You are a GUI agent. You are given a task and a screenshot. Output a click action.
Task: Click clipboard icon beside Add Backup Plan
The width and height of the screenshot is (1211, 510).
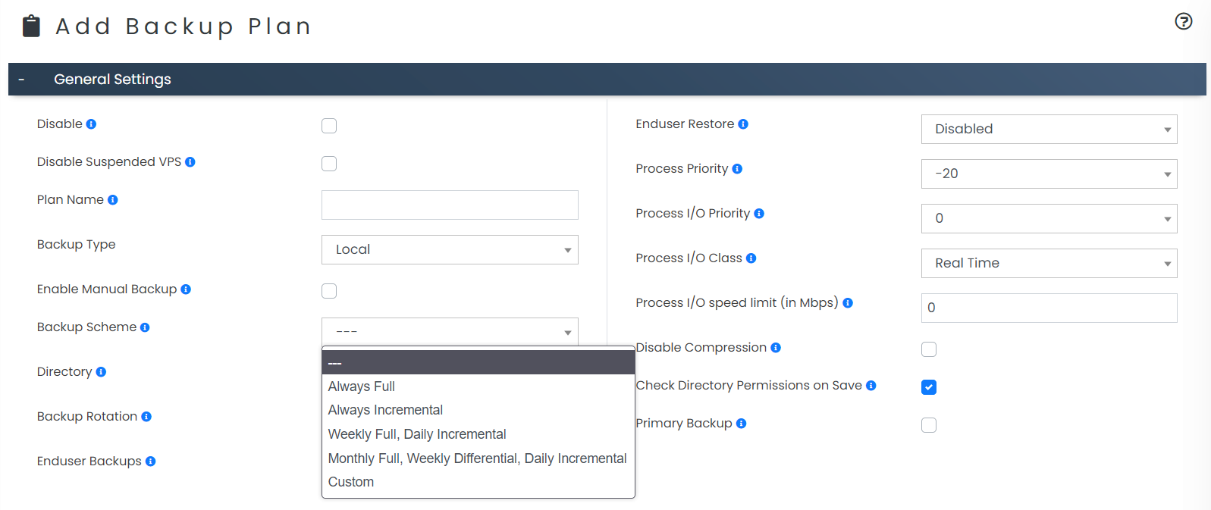(31, 26)
